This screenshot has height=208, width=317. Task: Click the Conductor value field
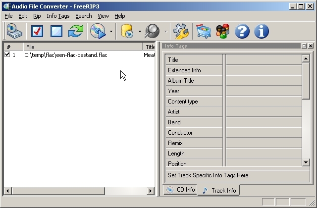[264, 133]
